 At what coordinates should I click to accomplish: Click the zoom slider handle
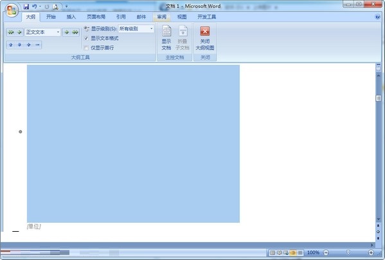(x=348, y=252)
